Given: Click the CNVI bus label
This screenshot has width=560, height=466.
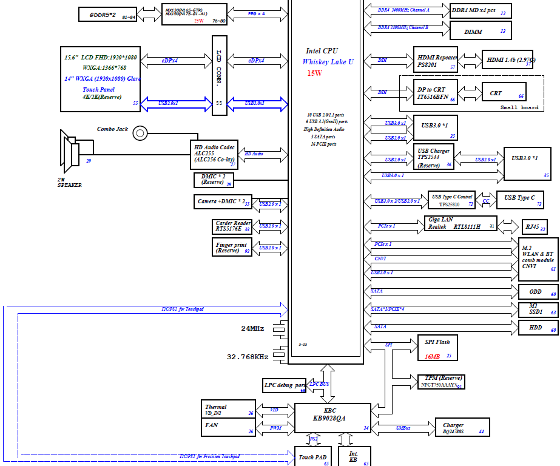Looking at the screenshot, I should (x=380, y=258).
